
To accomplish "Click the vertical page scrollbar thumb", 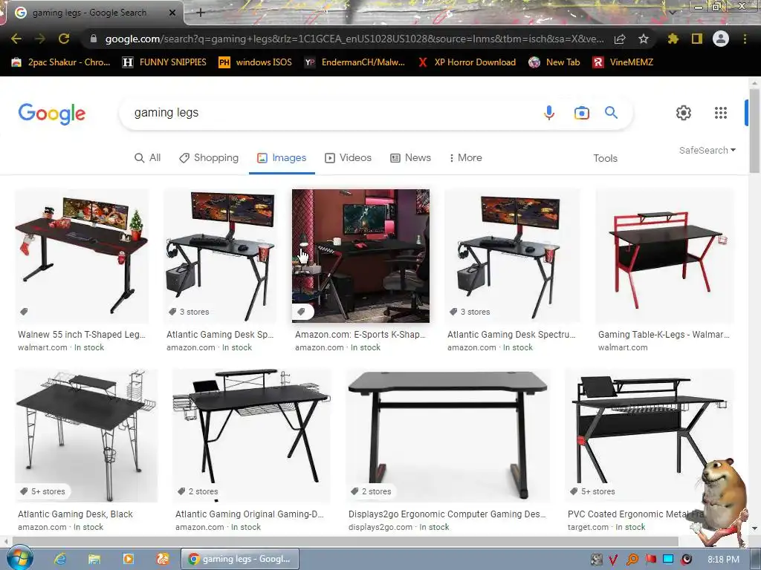I will (x=754, y=131).
